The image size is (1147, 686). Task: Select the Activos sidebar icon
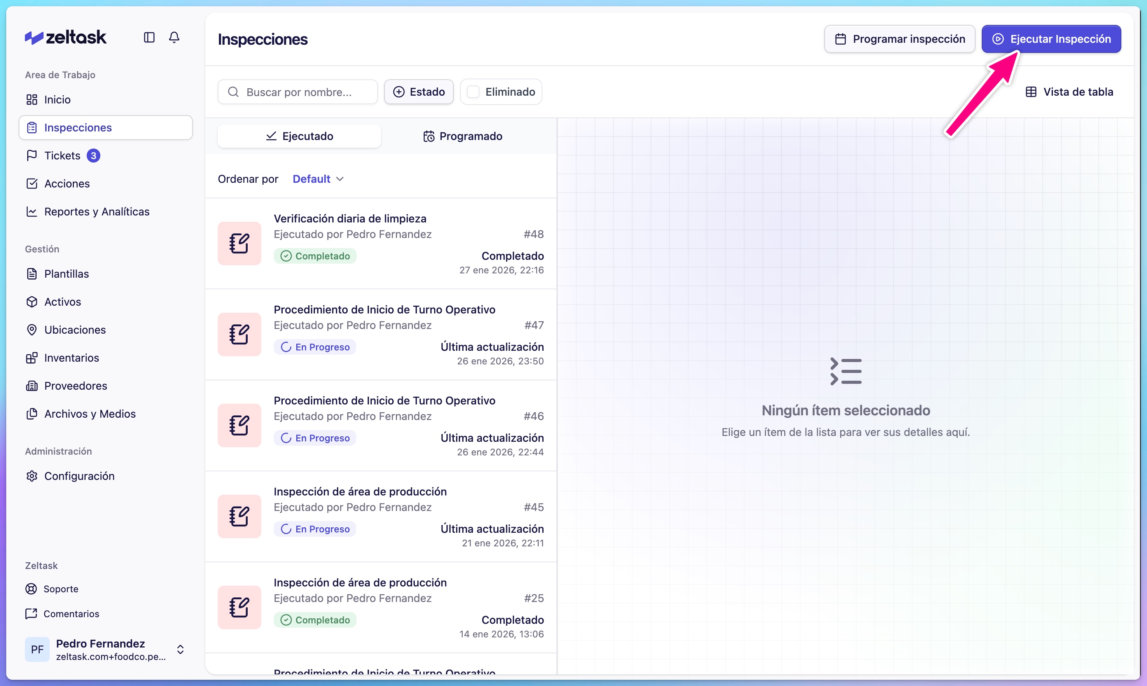tap(32, 301)
